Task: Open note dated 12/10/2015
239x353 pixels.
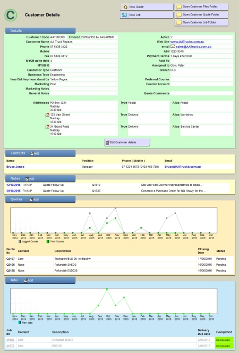Action: tap(13, 185)
